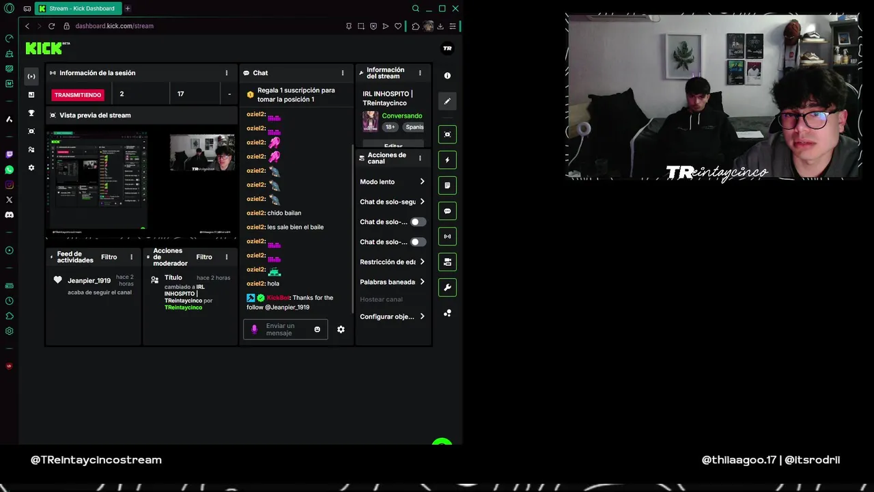Screen dimensions: 874x492
Task: Open Kick community users icon
Action: coord(31,149)
